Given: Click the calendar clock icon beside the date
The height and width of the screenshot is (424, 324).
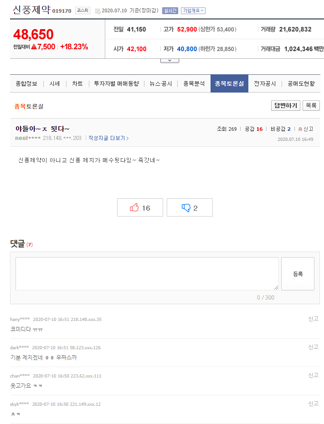Looking at the screenshot, I should (x=98, y=11).
